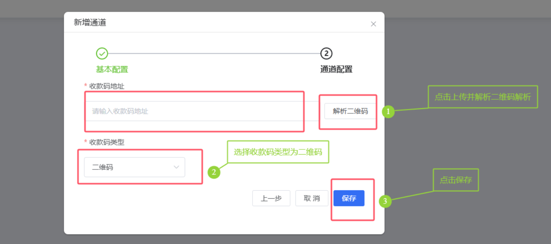
Task: Click the step 2 circle icon
Action: coord(326,53)
